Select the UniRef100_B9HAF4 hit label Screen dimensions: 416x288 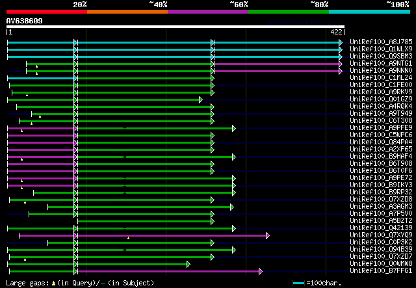pyautogui.click(x=381, y=157)
